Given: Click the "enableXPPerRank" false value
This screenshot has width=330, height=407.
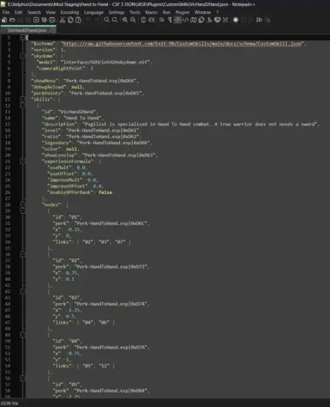Looking at the screenshot, I should click(x=105, y=192).
